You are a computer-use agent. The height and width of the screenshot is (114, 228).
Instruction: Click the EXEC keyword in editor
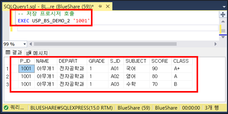[x=24, y=21]
